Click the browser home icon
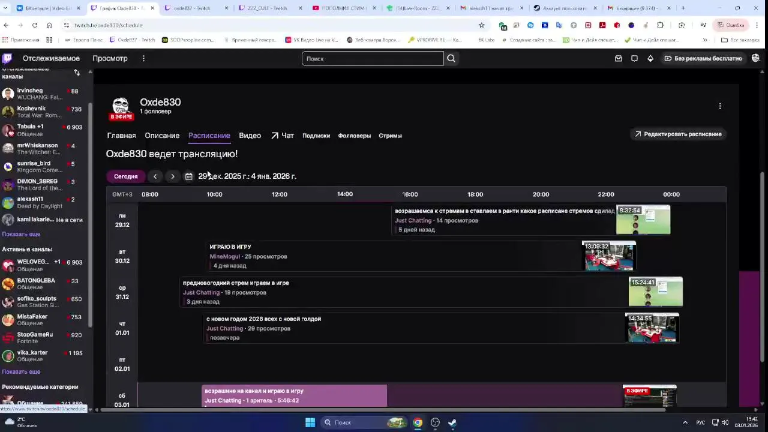 pyautogui.click(x=49, y=25)
